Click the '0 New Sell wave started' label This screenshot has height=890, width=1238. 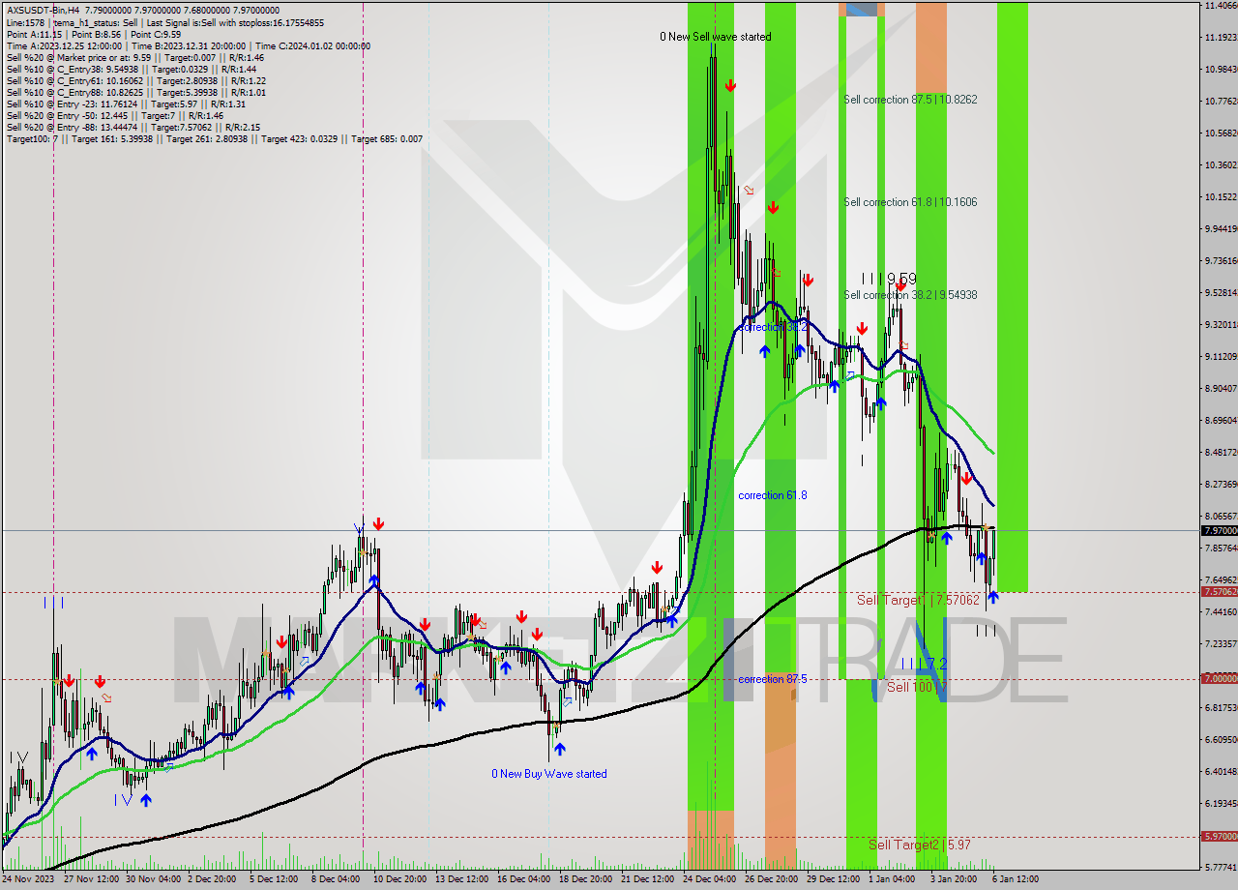716,37
